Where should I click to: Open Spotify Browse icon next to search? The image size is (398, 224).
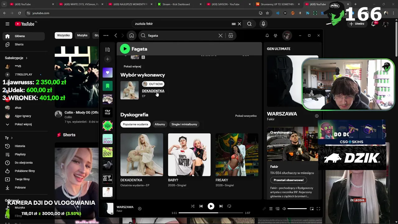pos(231,35)
